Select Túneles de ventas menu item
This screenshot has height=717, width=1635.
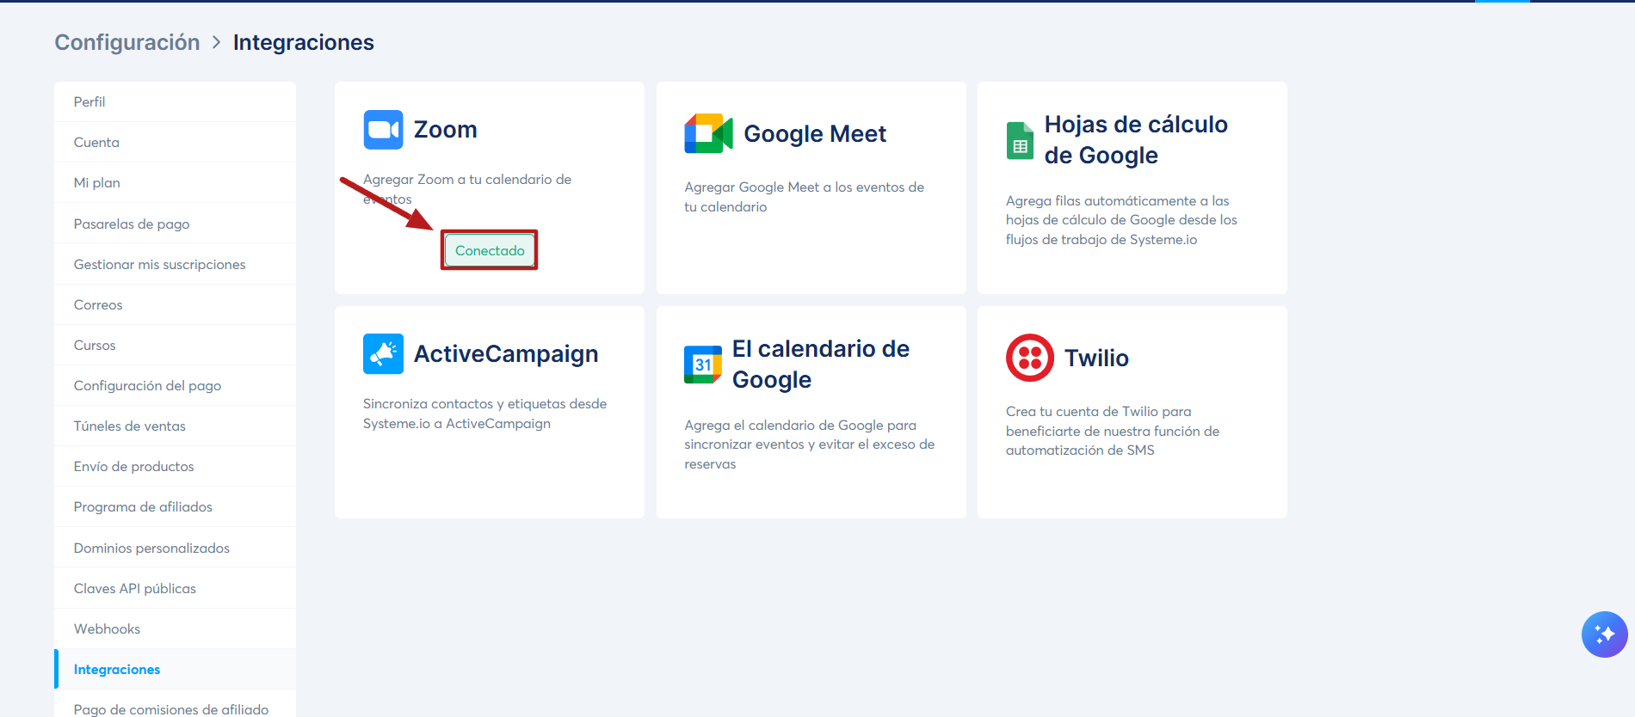click(x=175, y=426)
